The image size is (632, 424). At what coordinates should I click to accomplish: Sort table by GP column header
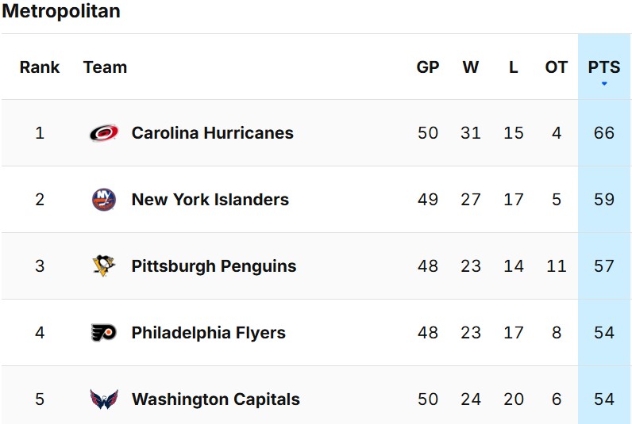(428, 67)
